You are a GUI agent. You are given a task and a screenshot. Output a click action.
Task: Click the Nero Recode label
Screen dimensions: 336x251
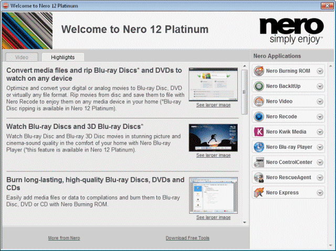[x=281, y=116]
